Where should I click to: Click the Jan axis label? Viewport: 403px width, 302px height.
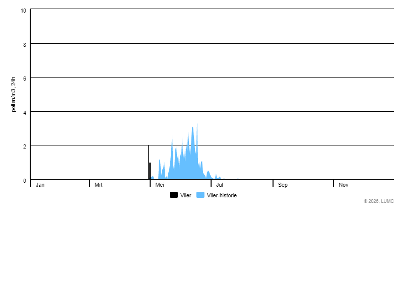click(40, 185)
